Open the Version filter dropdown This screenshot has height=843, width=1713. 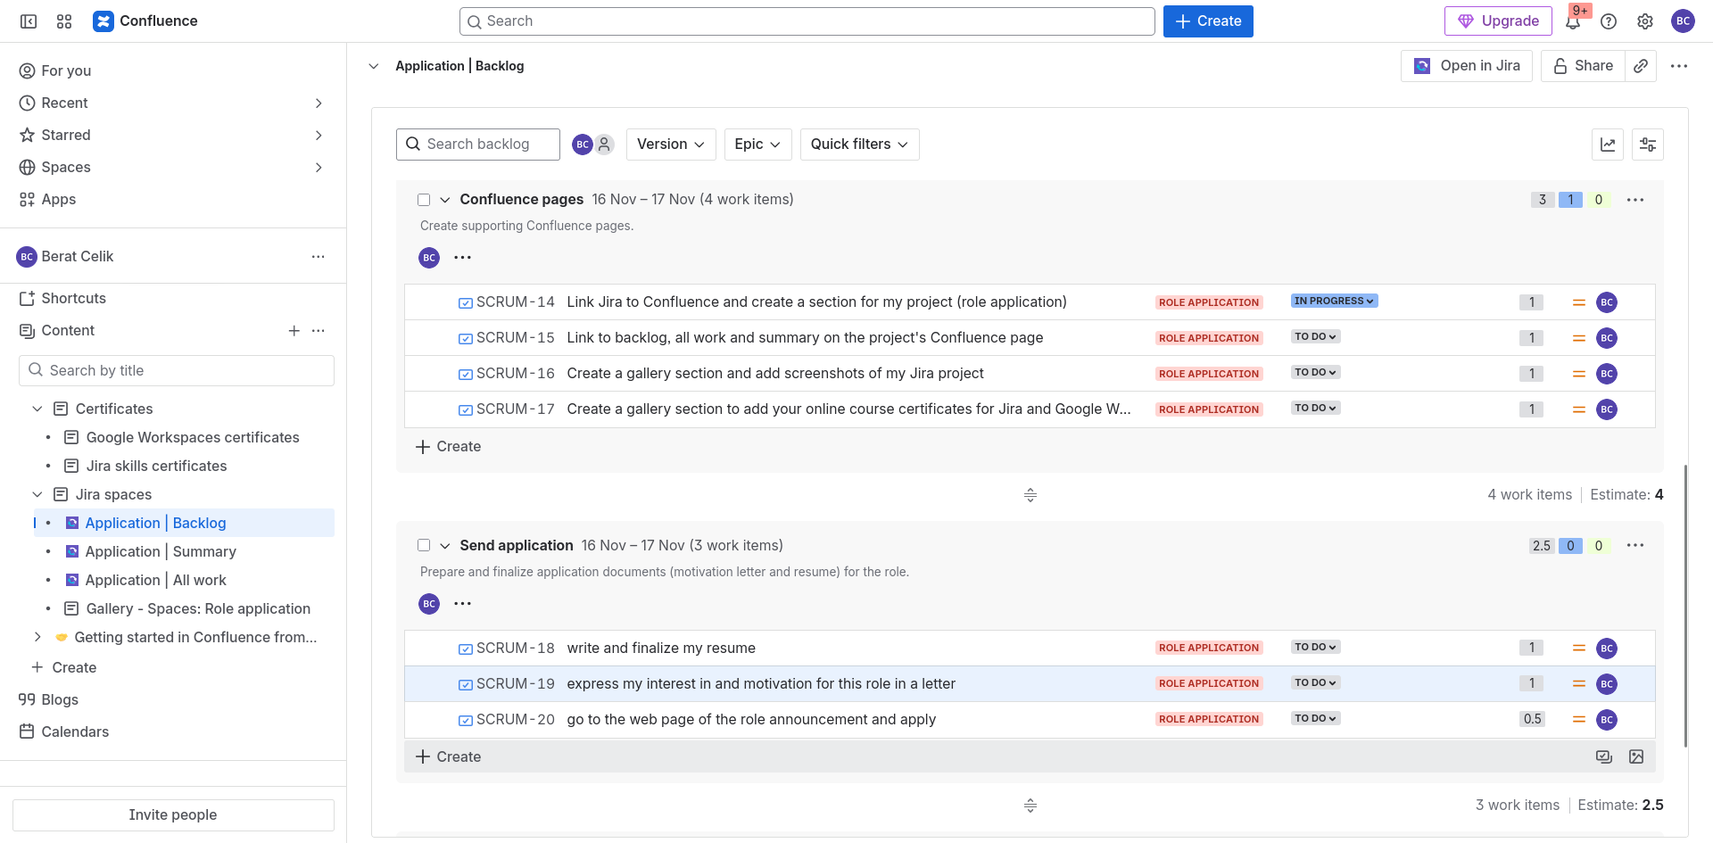click(x=670, y=145)
